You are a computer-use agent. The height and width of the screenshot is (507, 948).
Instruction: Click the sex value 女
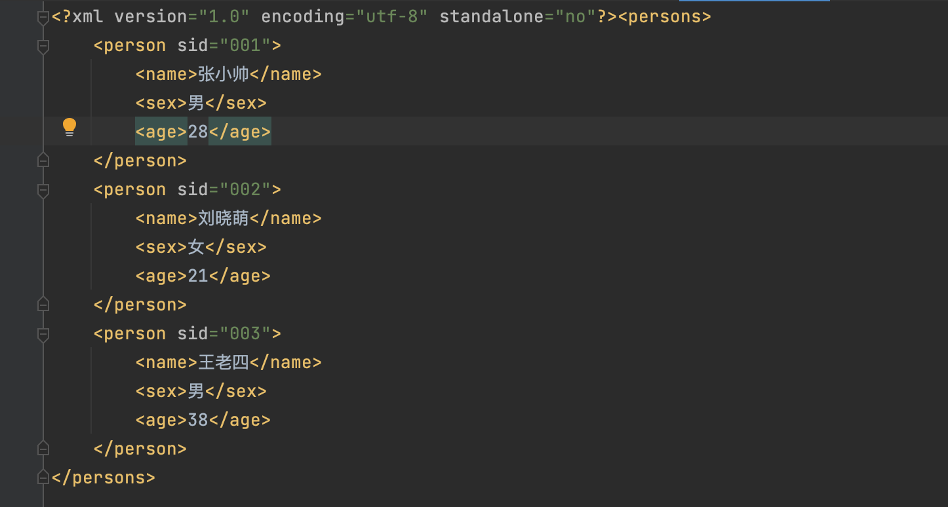[196, 247]
